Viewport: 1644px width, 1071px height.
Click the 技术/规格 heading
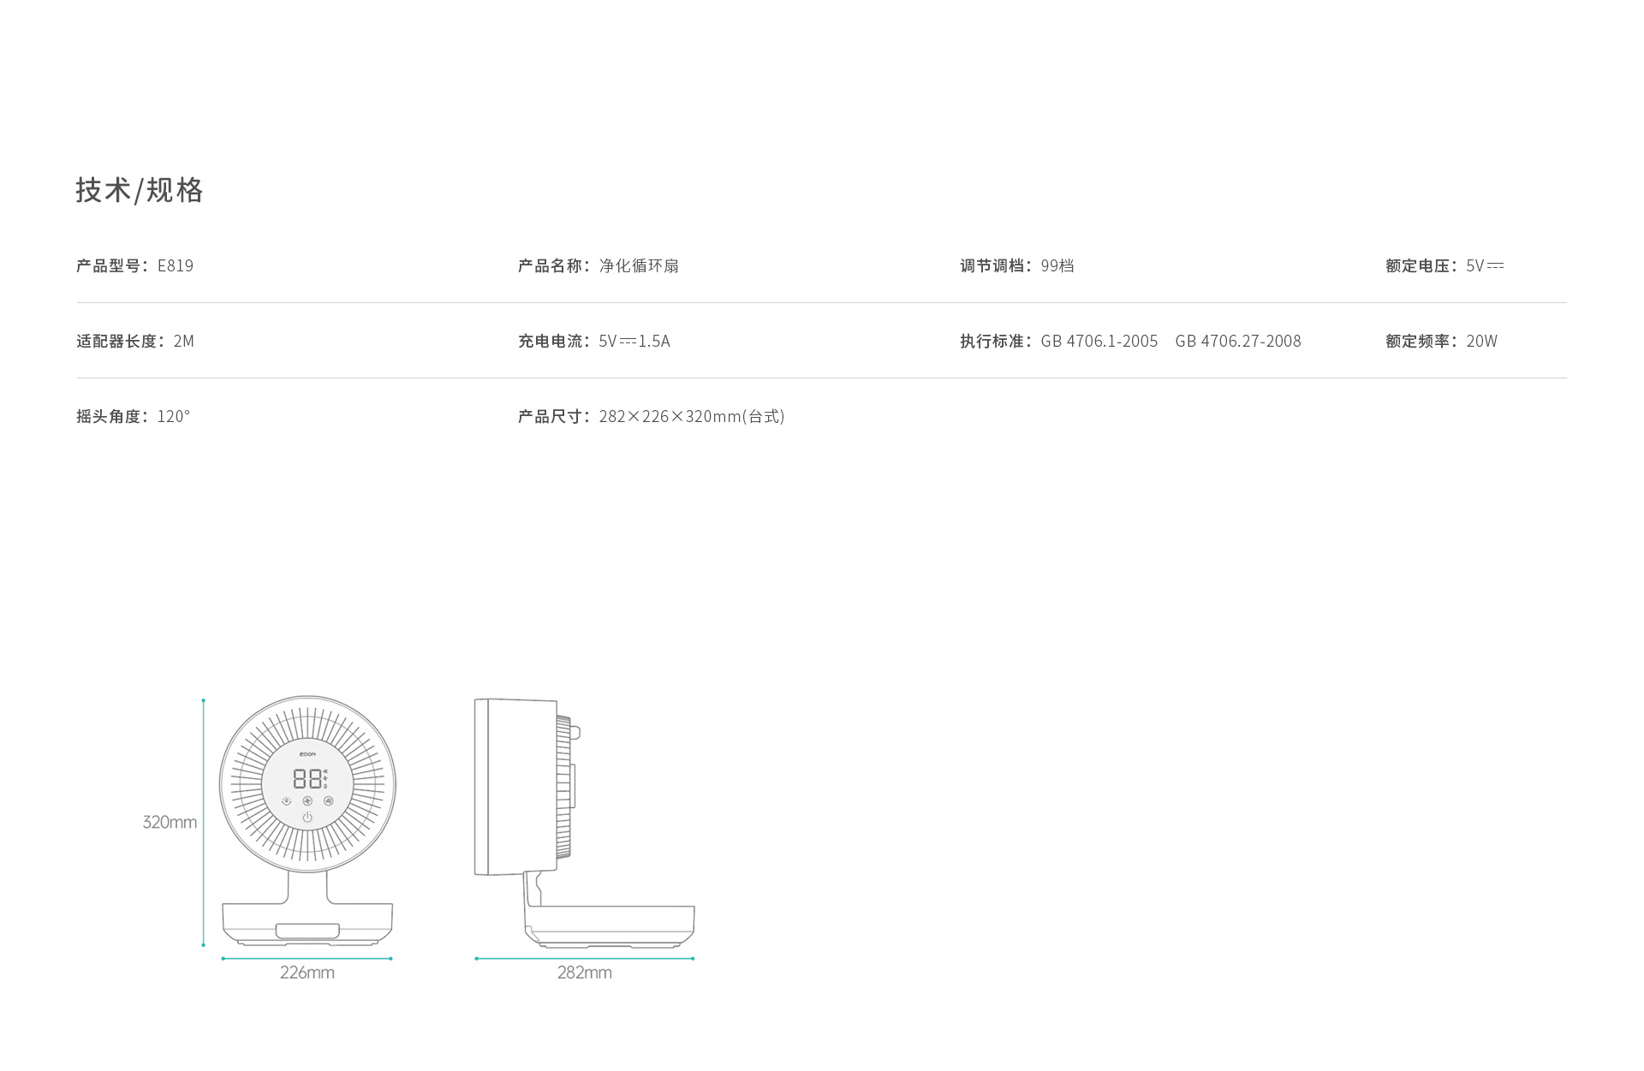(x=140, y=190)
